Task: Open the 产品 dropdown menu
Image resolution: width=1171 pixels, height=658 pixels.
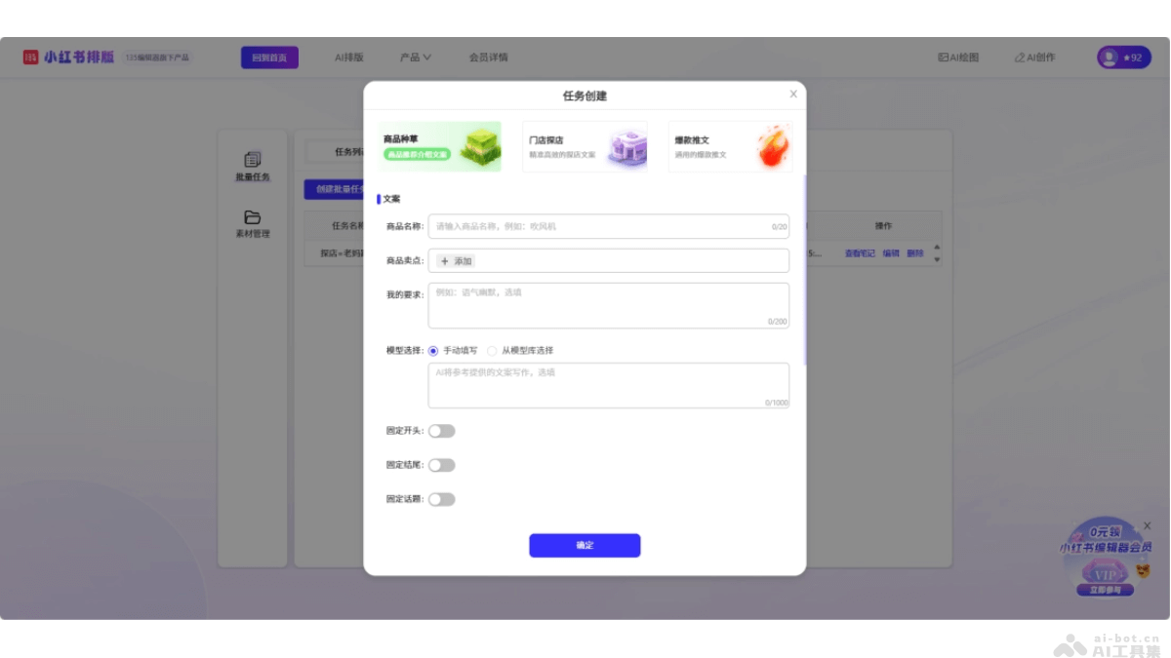Action: point(414,57)
